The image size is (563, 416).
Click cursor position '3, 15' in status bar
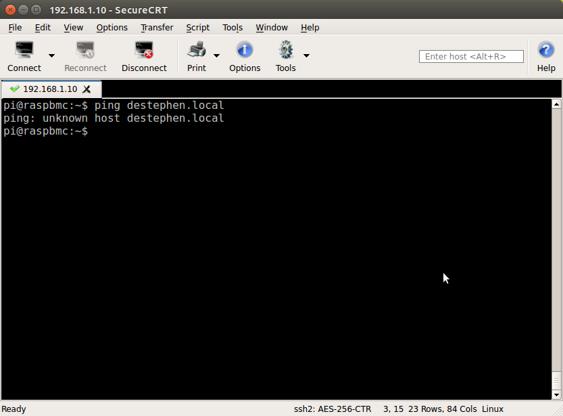coord(393,409)
